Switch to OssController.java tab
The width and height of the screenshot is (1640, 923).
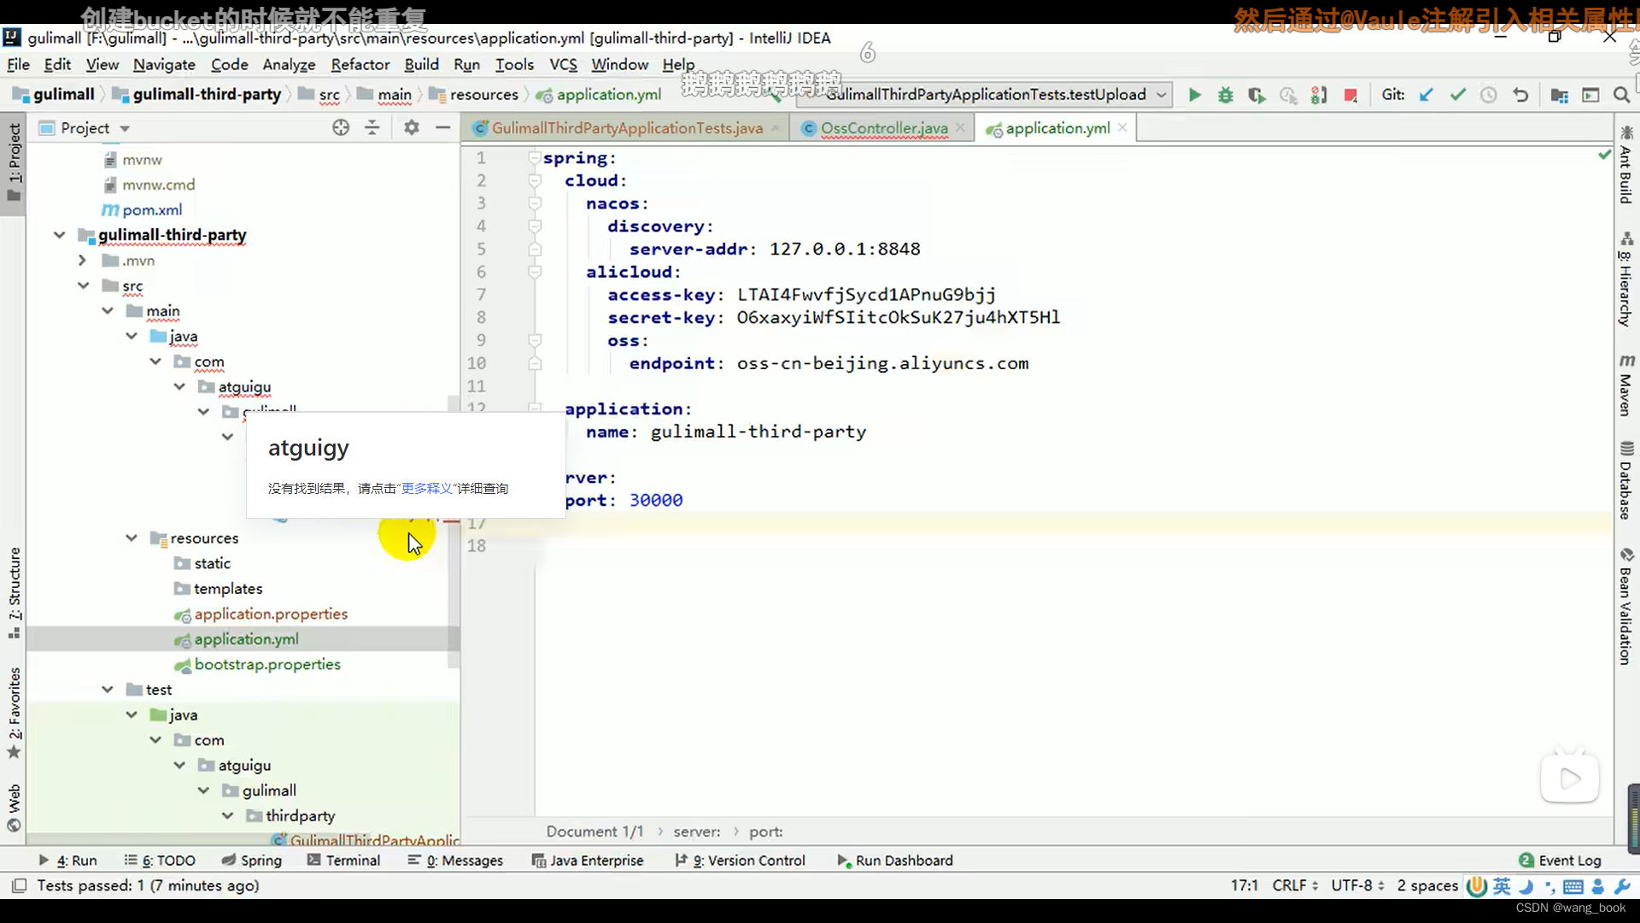tap(884, 128)
